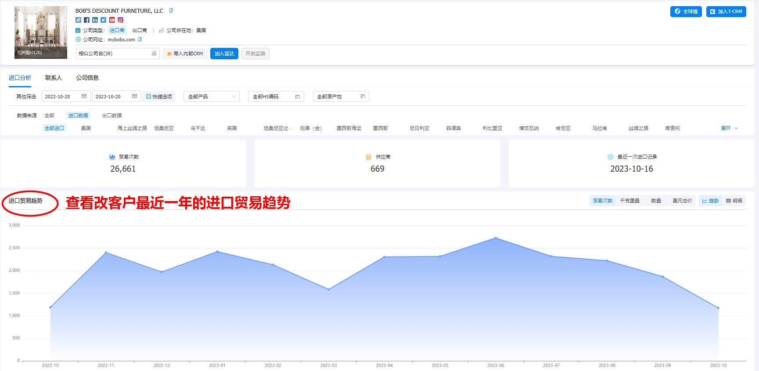The height and width of the screenshot is (371, 759).
Task: Click calendar icon in 2022-10-20 date field
Action: point(84,96)
